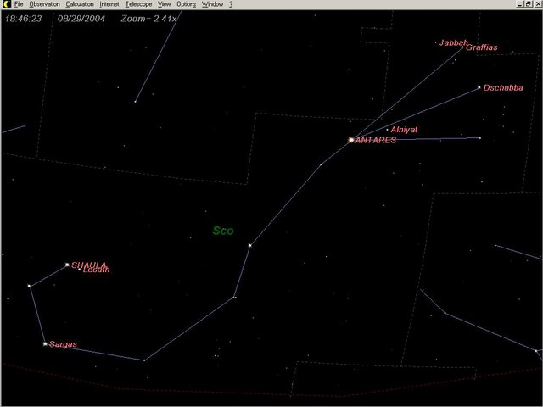Open the Telescope menu
This screenshot has height=407, width=543.
pyautogui.click(x=138, y=4)
